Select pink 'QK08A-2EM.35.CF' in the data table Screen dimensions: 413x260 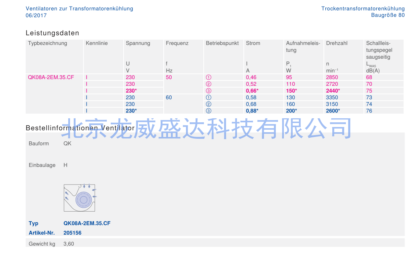tap(51, 77)
